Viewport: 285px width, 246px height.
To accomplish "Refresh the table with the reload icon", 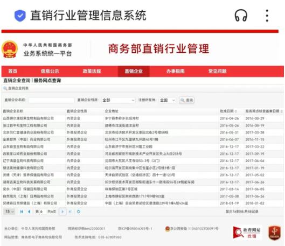I will pyautogui.click(x=79, y=212).
